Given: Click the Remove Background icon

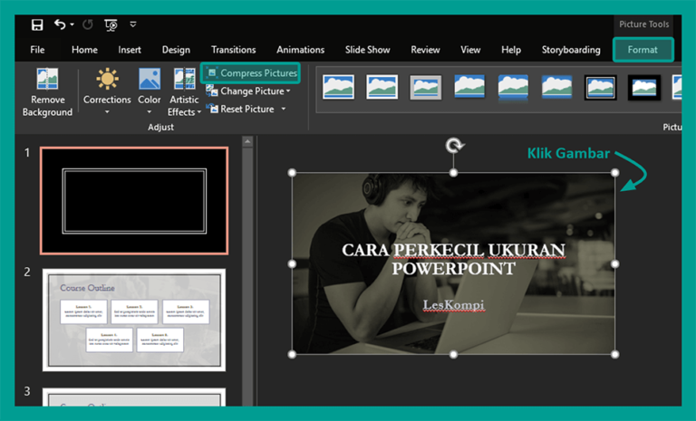Looking at the screenshot, I should 47,80.
